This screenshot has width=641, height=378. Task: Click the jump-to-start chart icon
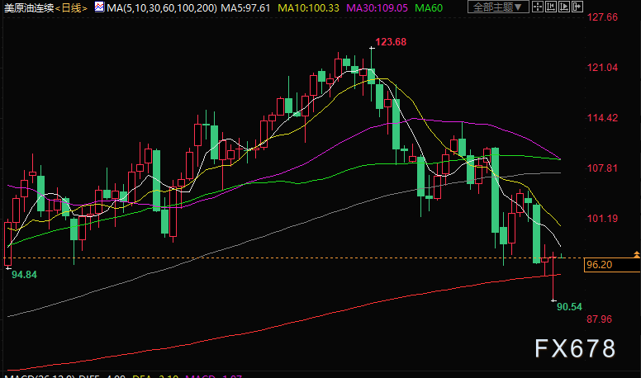click(551, 7)
